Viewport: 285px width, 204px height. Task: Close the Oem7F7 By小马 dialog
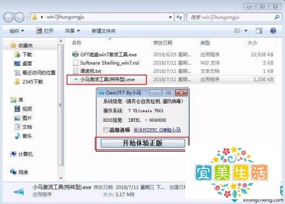(181, 93)
